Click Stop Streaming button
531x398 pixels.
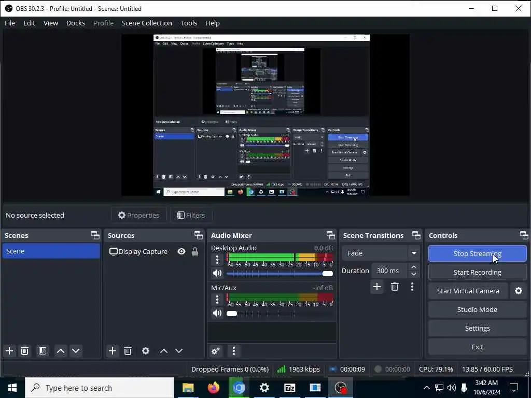point(477,253)
